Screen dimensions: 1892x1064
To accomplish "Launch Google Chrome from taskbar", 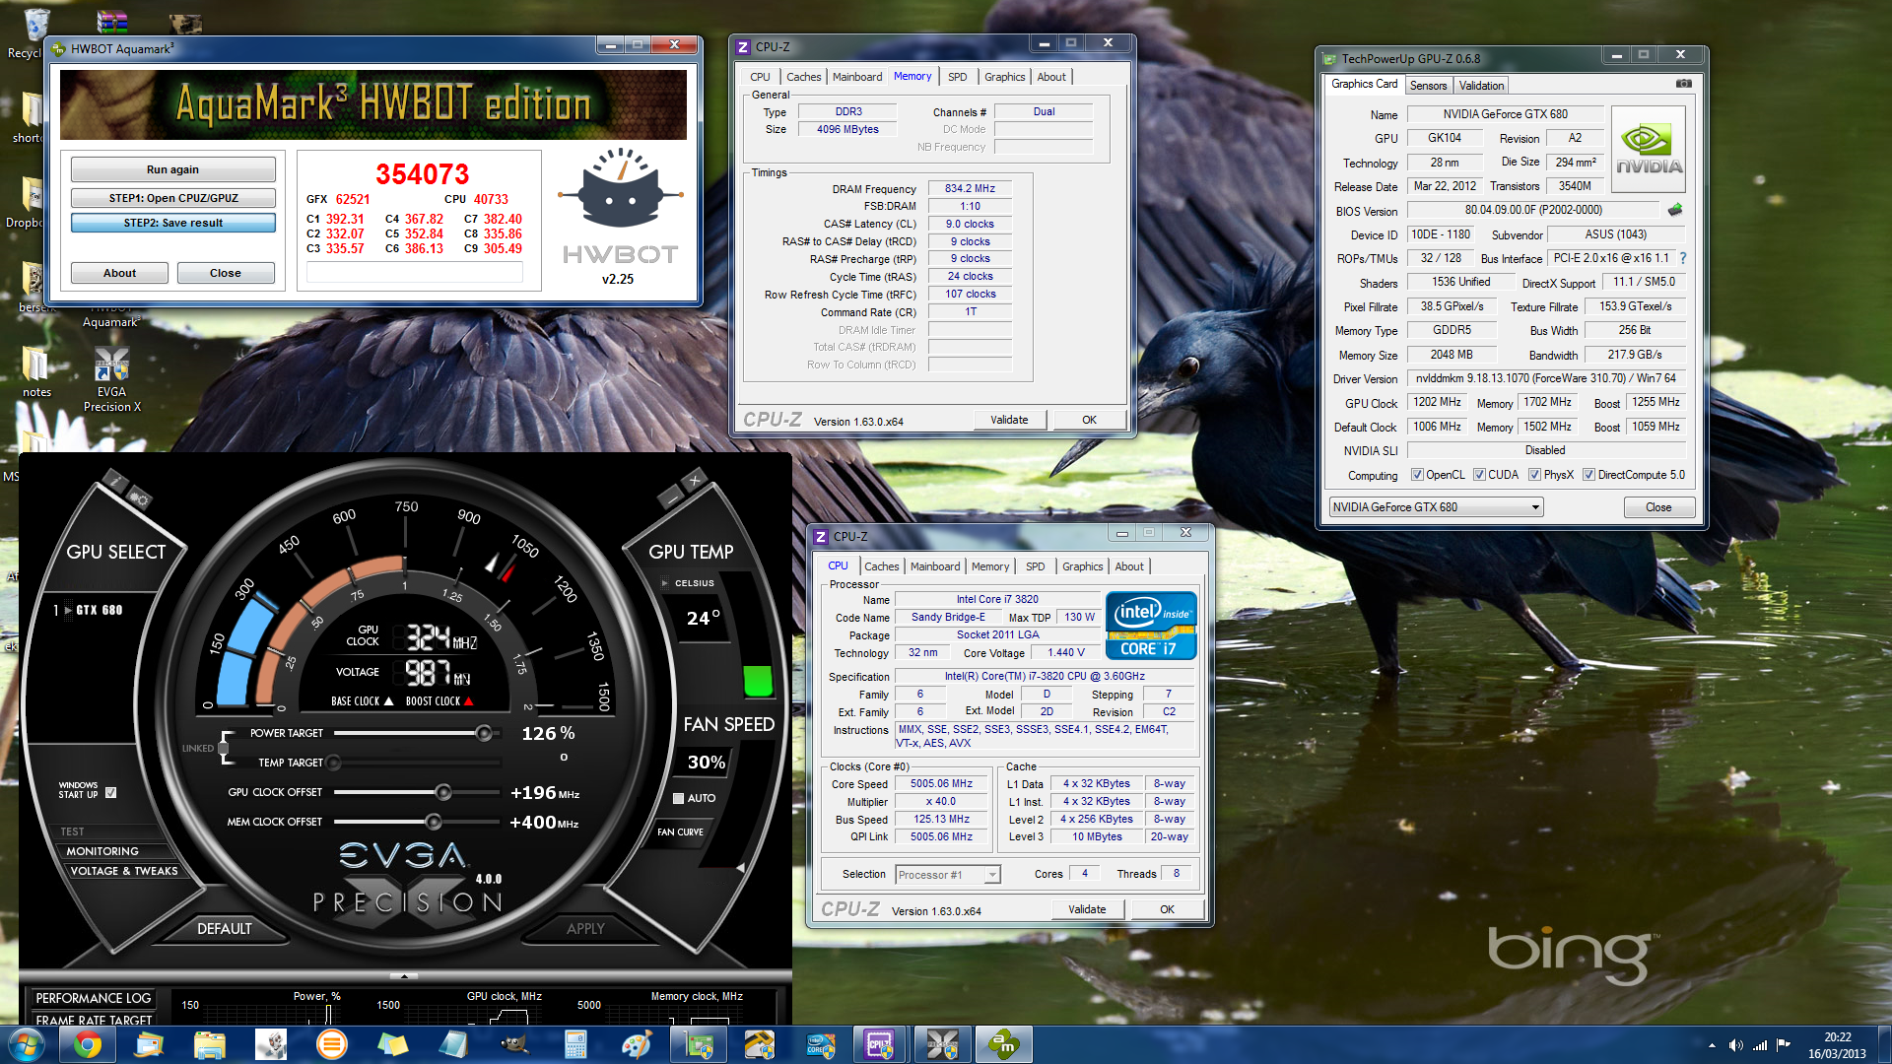I will 87,1044.
